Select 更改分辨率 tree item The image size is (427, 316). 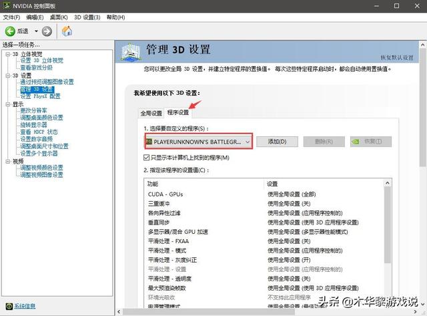point(33,110)
